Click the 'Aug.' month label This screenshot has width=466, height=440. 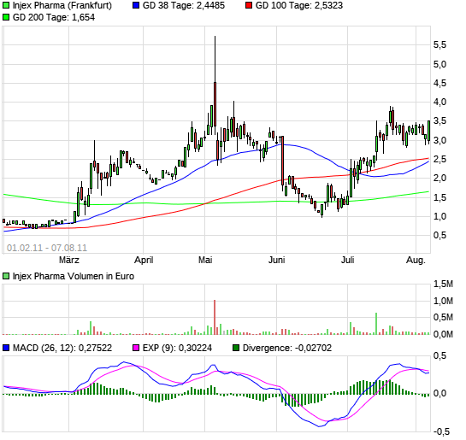tap(416, 260)
